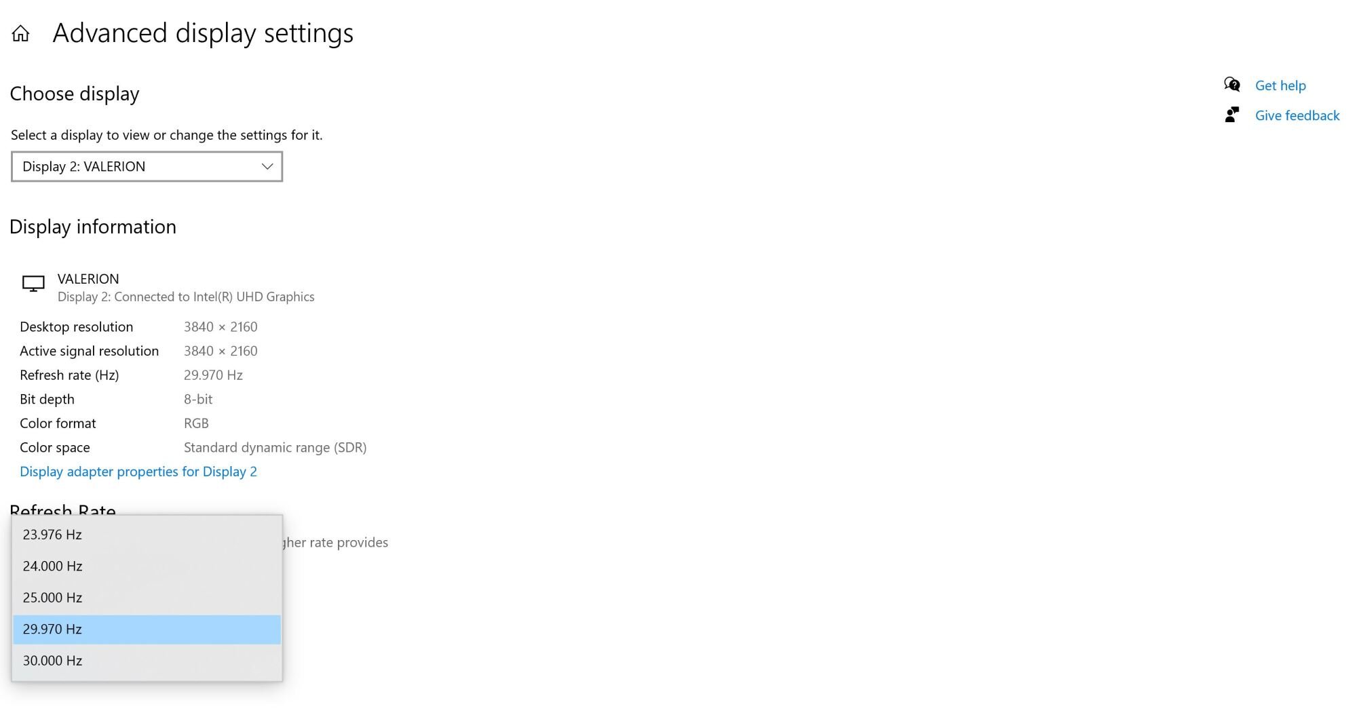
Task: Click the Refresh Rate section heading
Action: pyautogui.click(x=62, y=510)
